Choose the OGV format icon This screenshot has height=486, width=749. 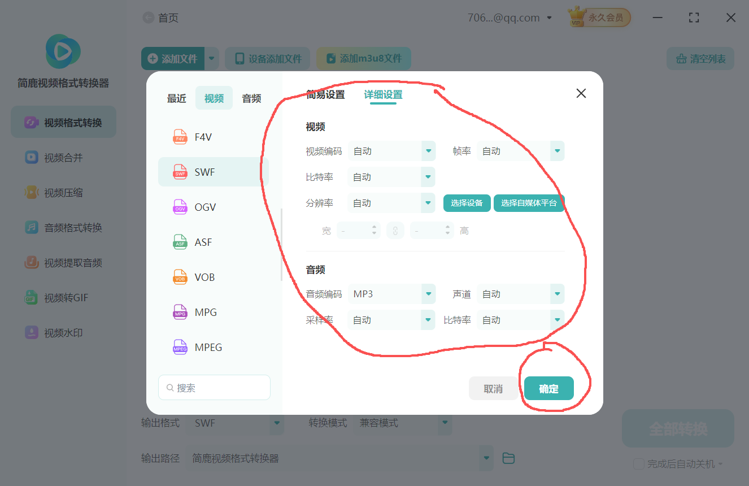click(x=179, y=207)
